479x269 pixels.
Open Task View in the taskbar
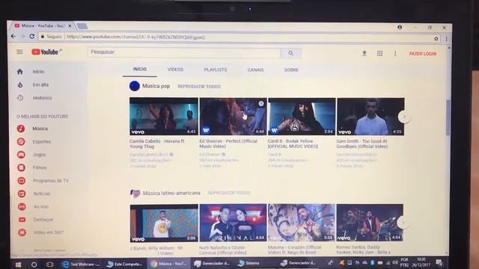pos(50,265)
